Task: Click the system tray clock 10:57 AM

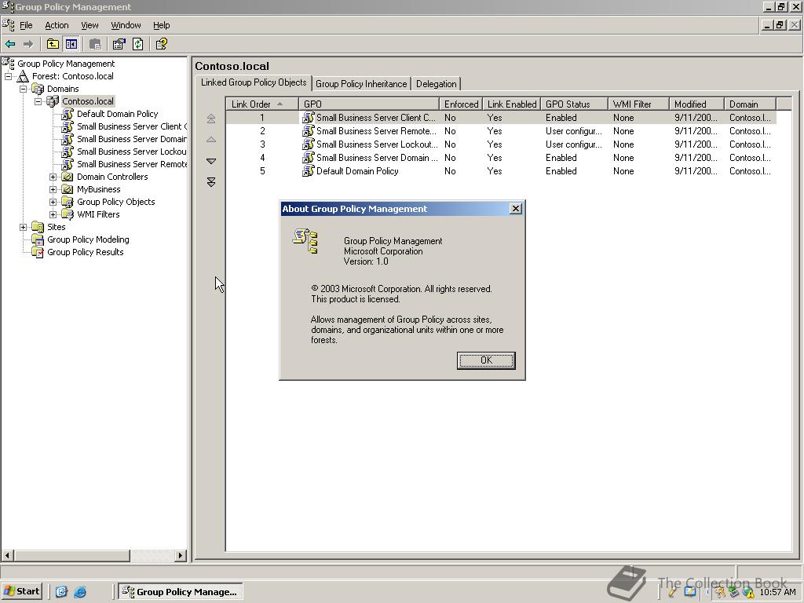Action: click(x=777, y=592)
